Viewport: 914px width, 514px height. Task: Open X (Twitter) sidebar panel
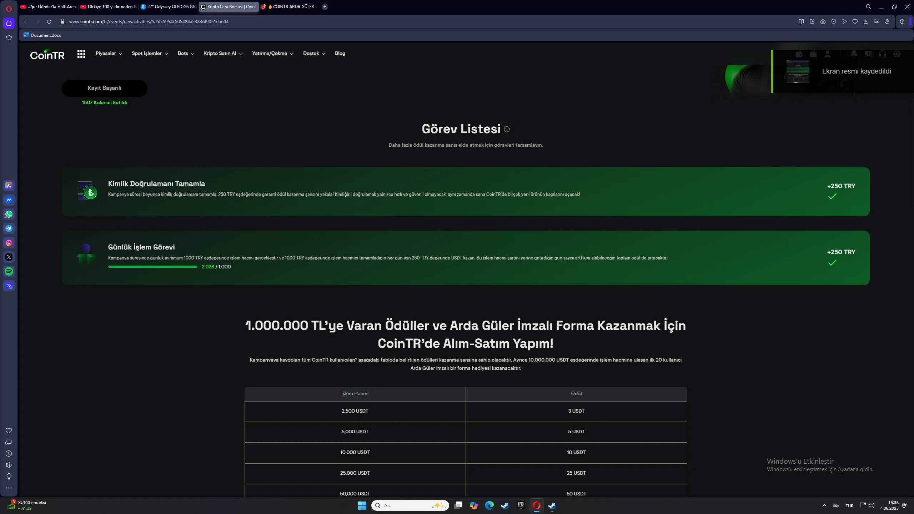click(9, 257)
